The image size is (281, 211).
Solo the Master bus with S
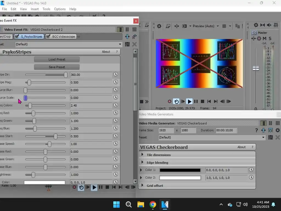[x=270, y=38]
